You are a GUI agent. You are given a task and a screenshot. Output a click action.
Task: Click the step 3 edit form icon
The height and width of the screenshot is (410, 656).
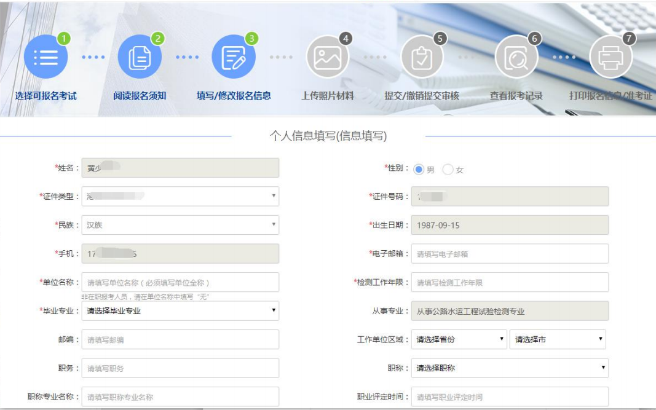pos(234,57)
